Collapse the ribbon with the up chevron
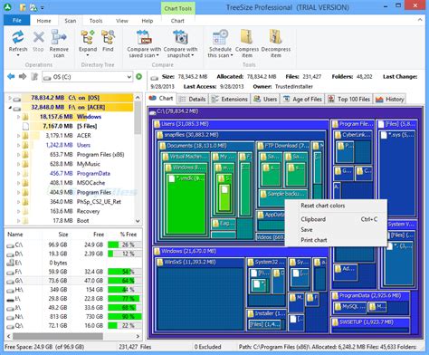Screen dimensions: 429x355 pyautogui.click(x=420, y=20)
